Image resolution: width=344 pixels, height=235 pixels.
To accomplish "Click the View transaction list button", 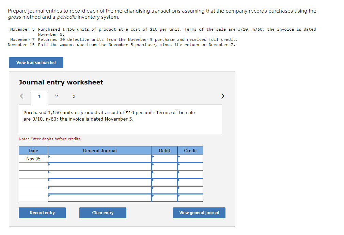I will click(36, 63).
